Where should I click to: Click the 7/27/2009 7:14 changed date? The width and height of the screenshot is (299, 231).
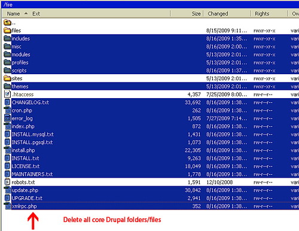coord(227,118)
